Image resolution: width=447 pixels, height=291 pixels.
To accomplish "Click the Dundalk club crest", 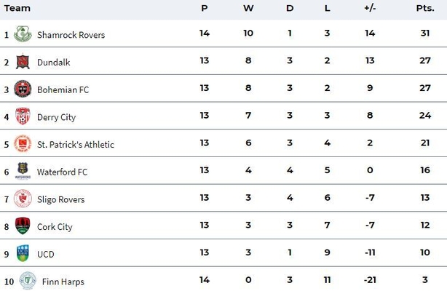I will tap(23, 62).
